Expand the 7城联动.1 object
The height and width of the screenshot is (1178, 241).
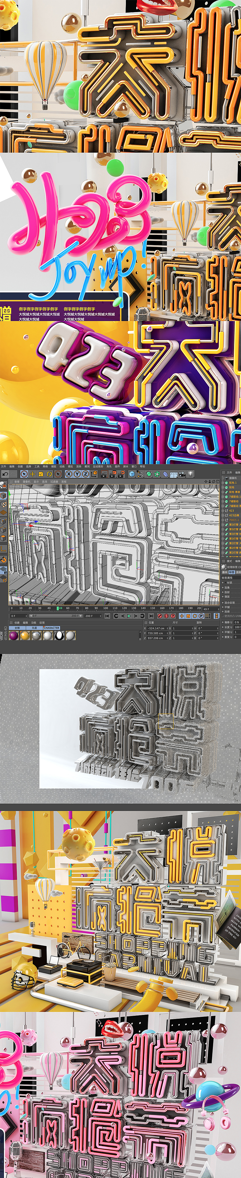point(223,497)
